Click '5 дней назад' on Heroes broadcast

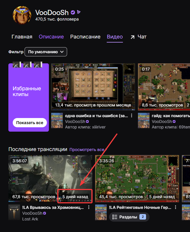(162, 197)
